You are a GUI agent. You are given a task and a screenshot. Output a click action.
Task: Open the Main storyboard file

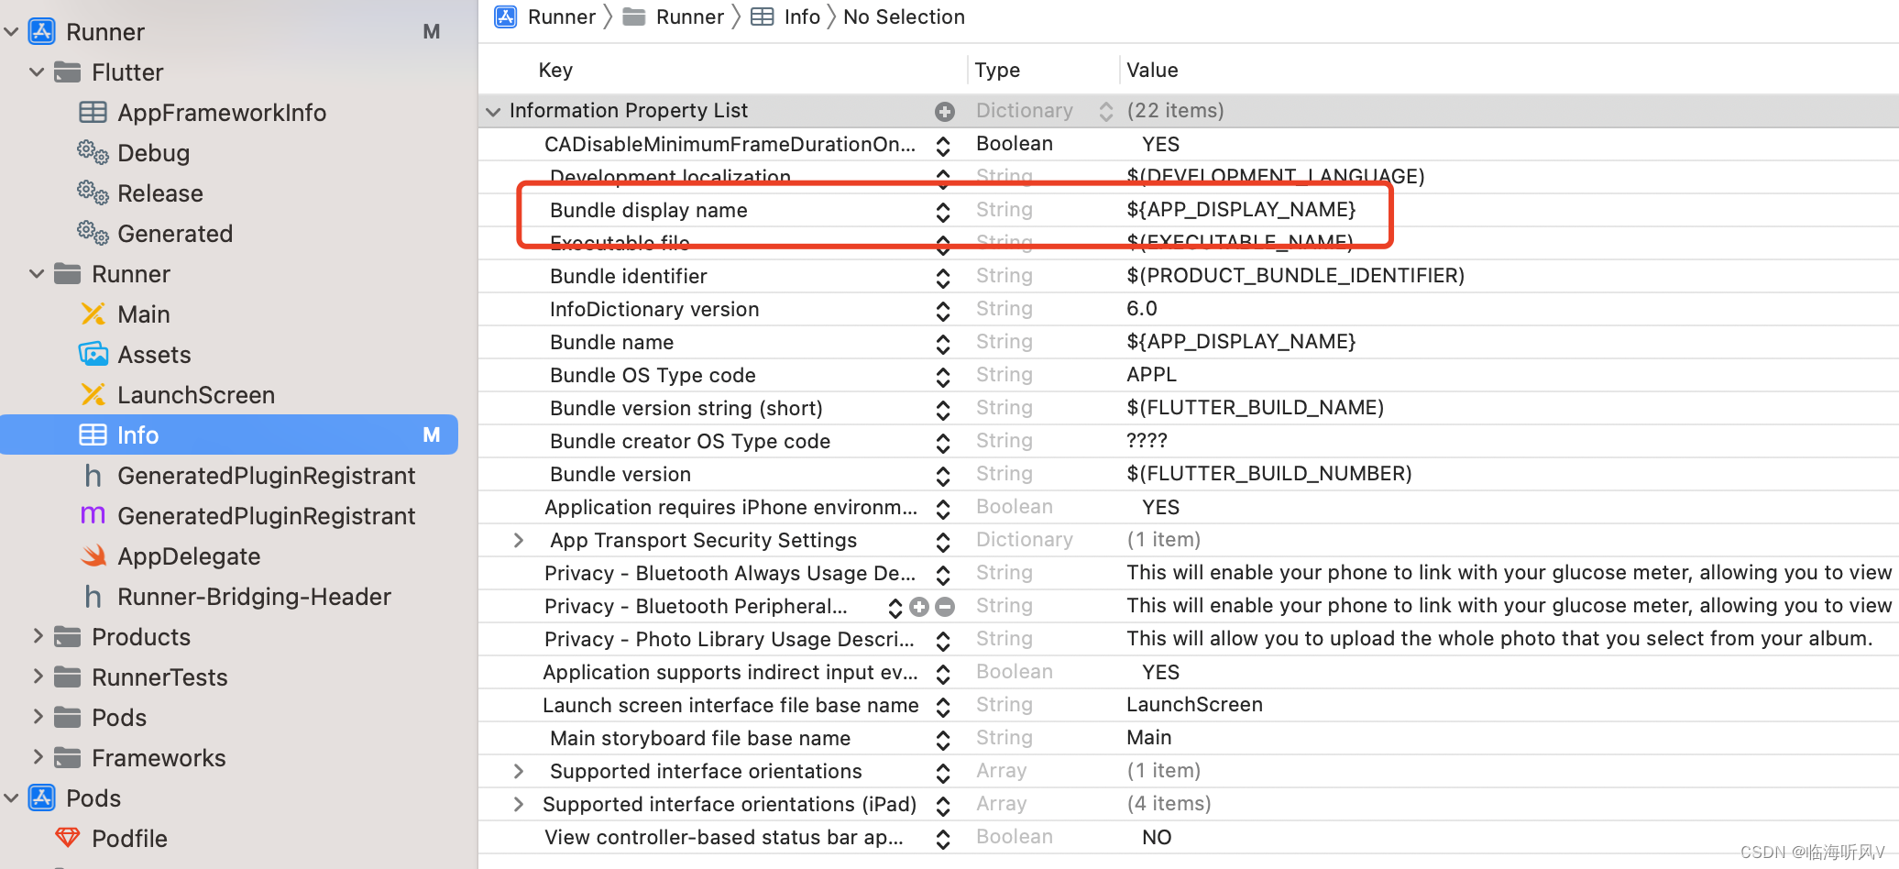[144, 314]
